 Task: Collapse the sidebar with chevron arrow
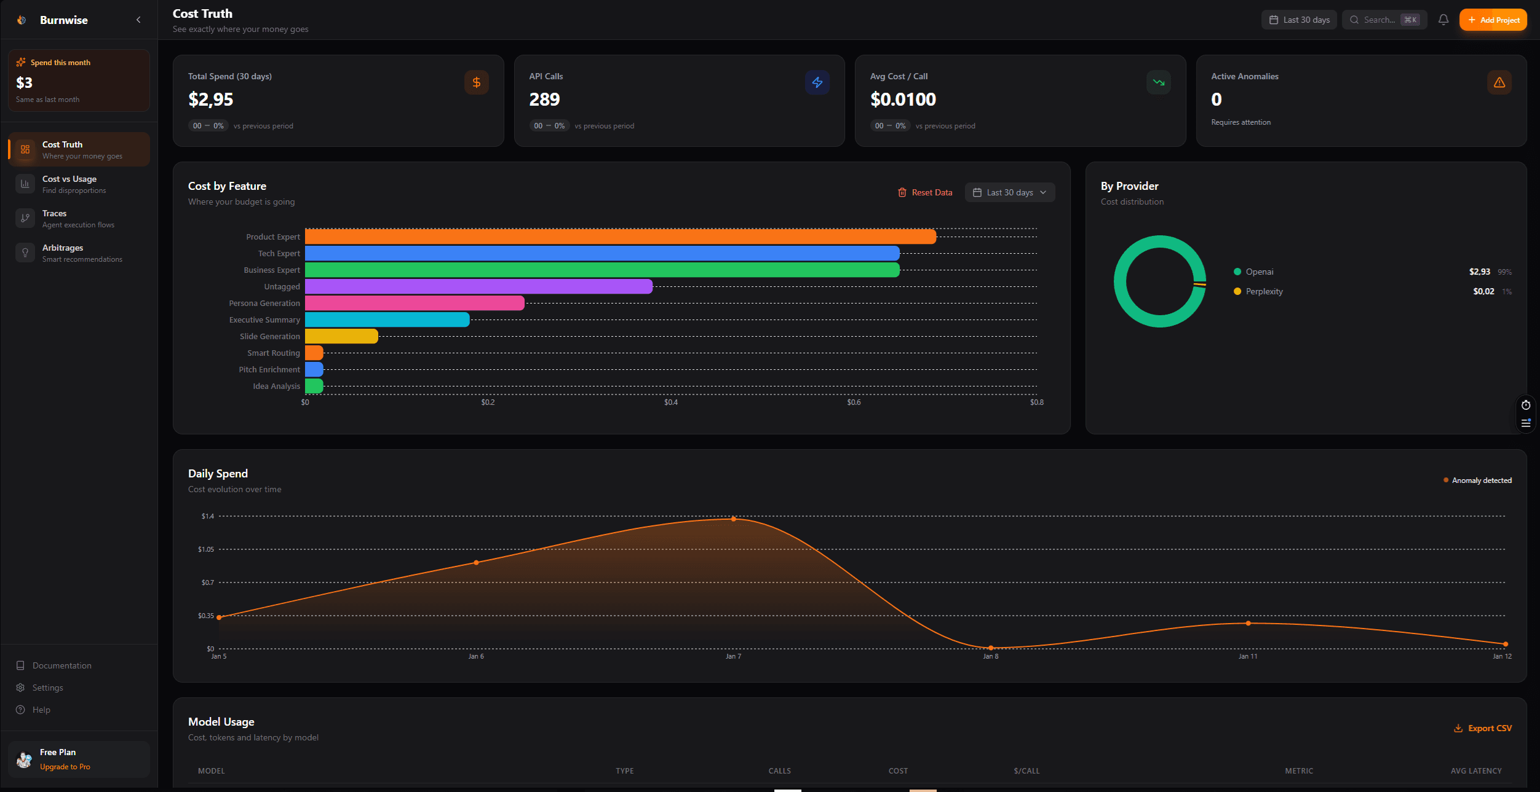pos(138,20)
